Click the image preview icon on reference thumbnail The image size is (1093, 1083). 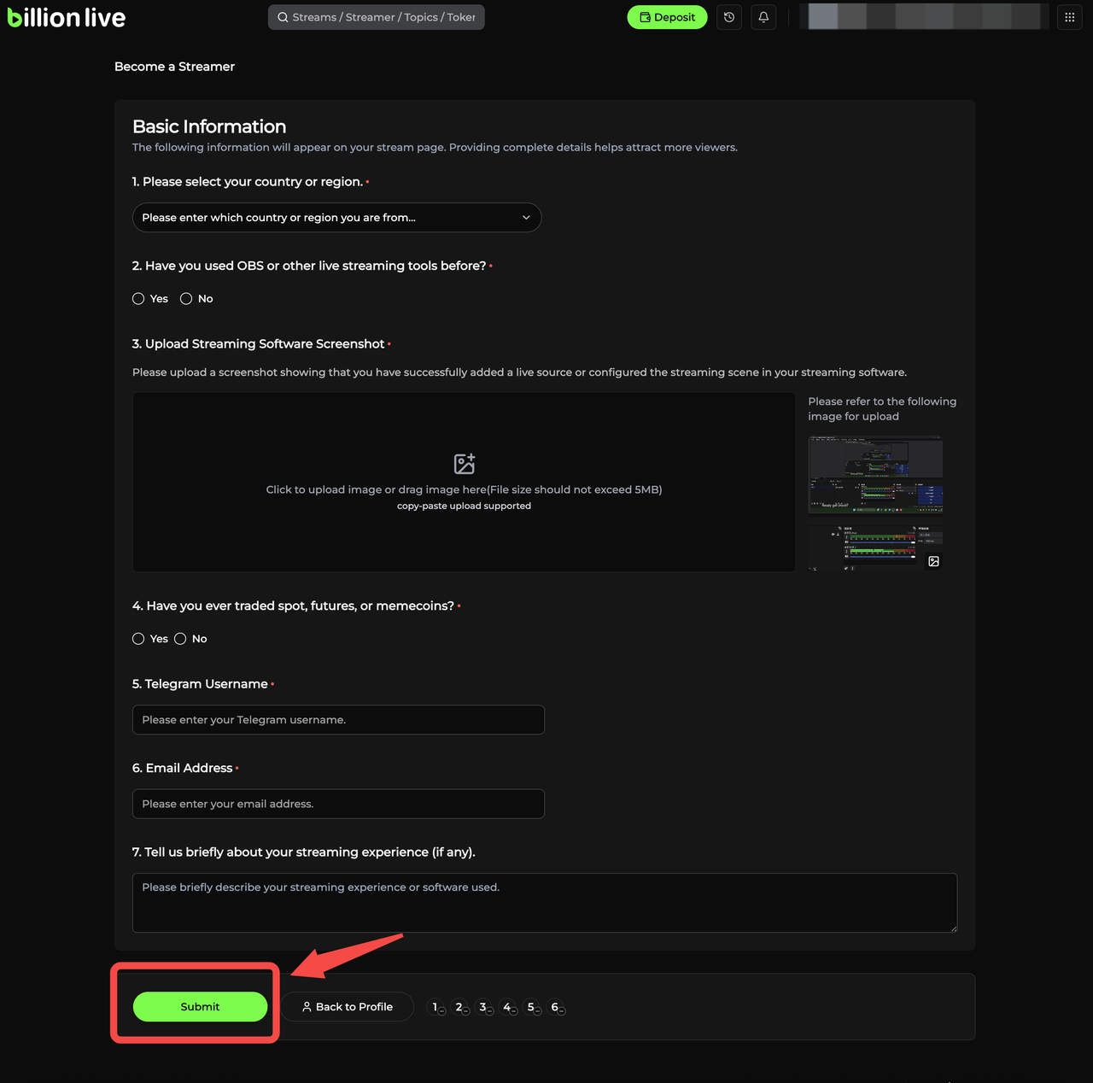point(933,561)
